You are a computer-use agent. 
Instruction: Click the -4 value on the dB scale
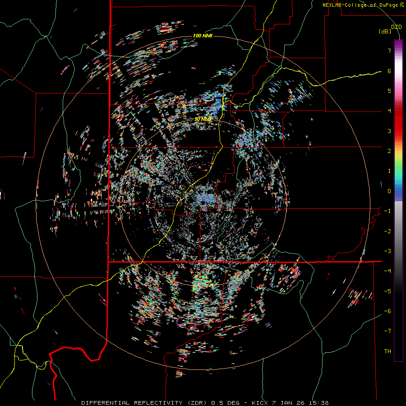tap(388, 271)
